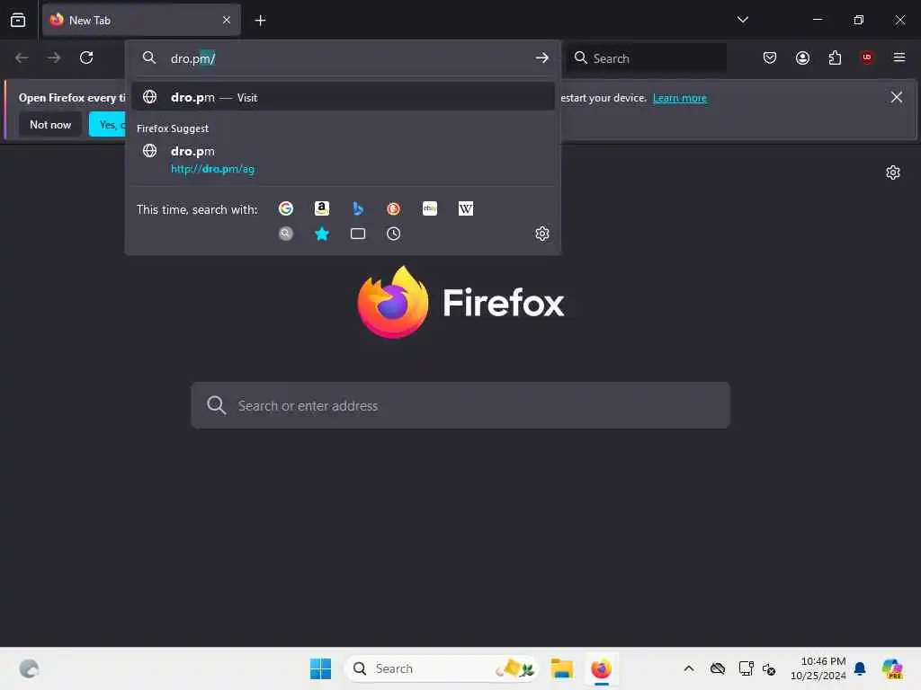The height and width of the screenshot is (690, 921).
Task: Search this time with Amazon
Action: (x=322, y=208)
